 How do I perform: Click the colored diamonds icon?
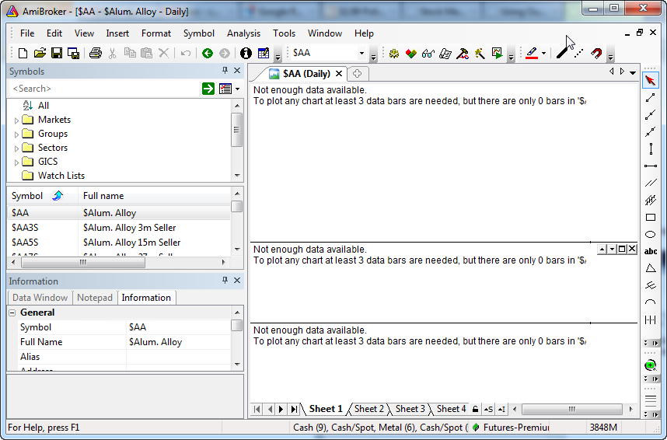pos(411,53)
